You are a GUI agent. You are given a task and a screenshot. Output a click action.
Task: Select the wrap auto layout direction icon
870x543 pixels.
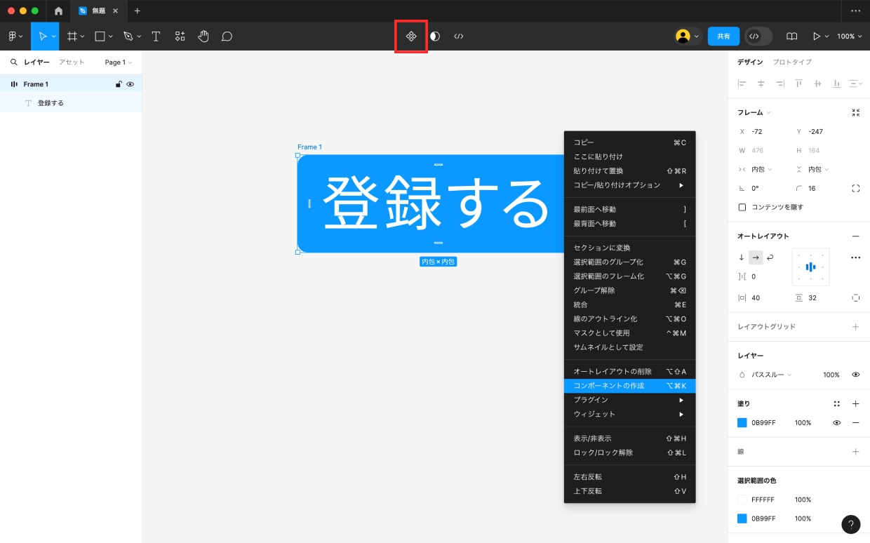(x=770, y=257)
